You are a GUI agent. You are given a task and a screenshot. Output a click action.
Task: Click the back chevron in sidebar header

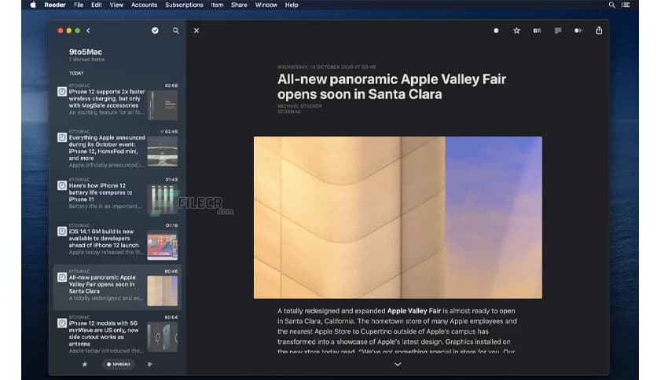[x=88, y=31]
